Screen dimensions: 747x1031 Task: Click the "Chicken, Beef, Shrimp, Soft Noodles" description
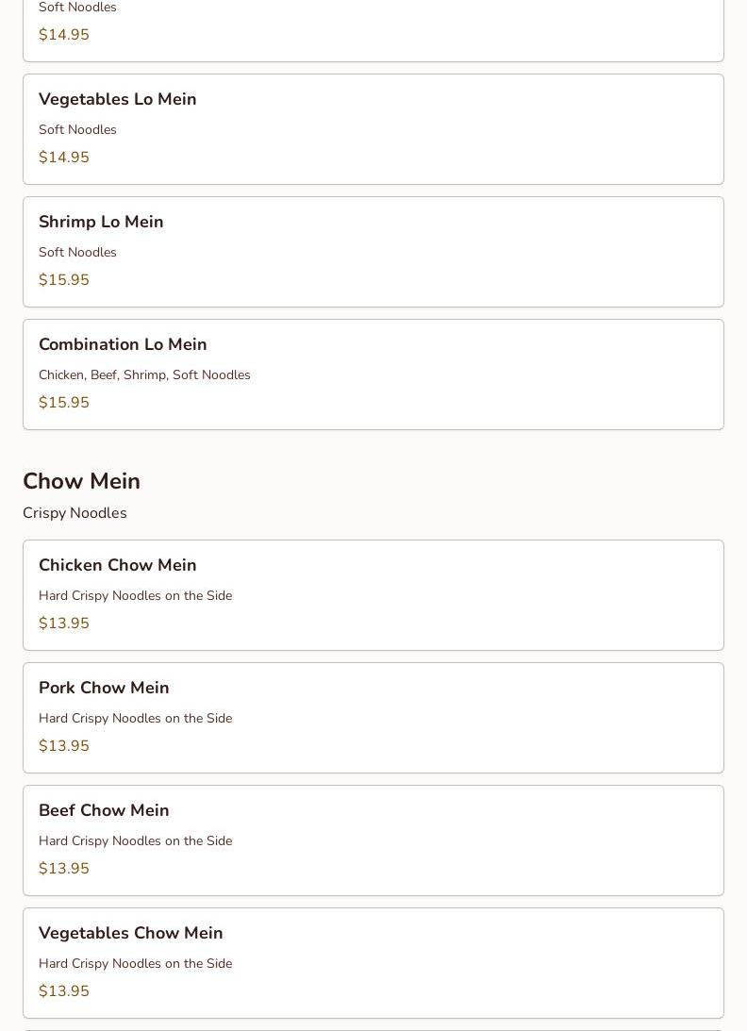click(144, 374)
